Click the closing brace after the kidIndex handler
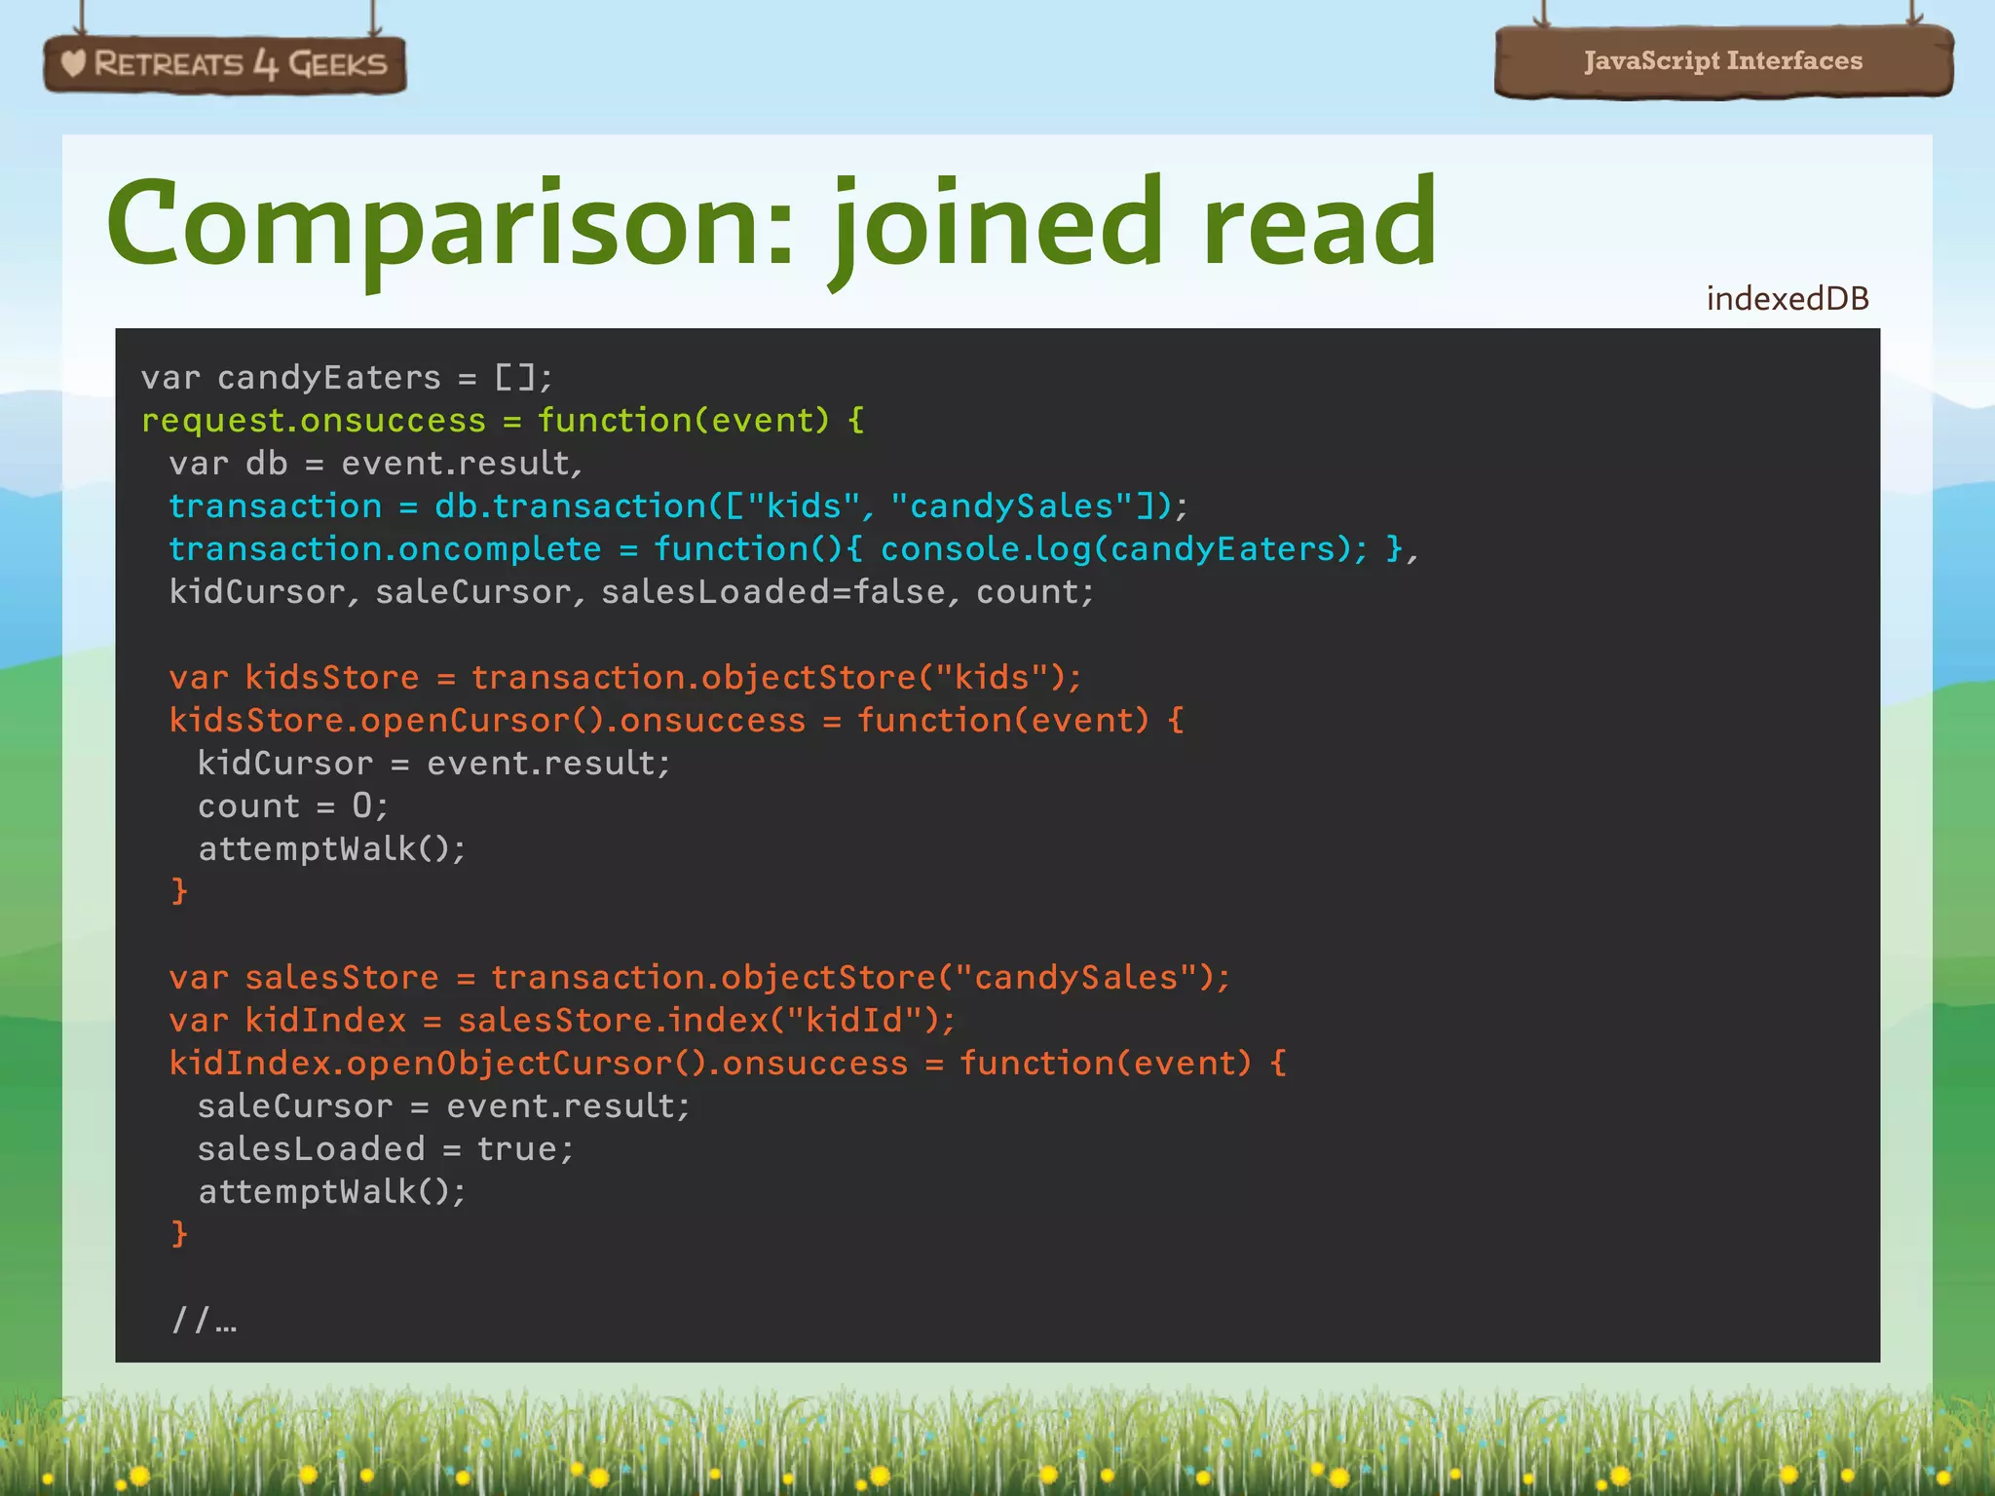 pos(179,1233)
